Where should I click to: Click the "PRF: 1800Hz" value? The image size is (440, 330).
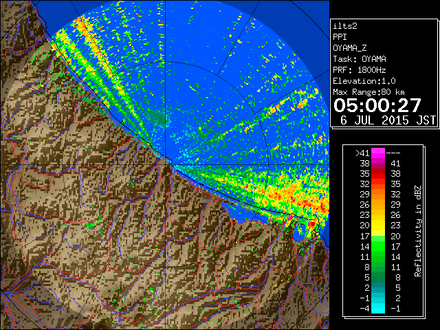point(360,70)
